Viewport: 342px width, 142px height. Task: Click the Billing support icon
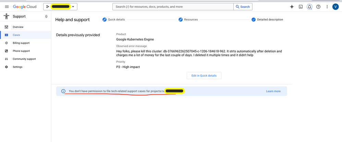(6, 43)
